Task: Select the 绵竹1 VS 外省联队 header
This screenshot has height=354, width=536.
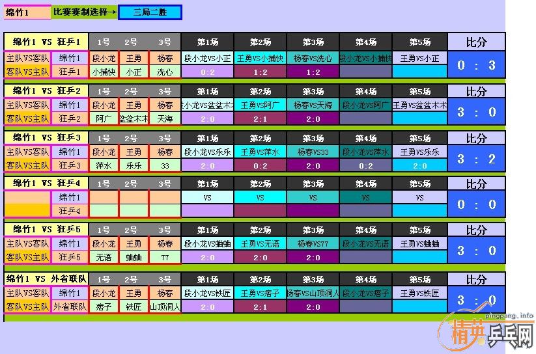Action: [x=46, y=279]
